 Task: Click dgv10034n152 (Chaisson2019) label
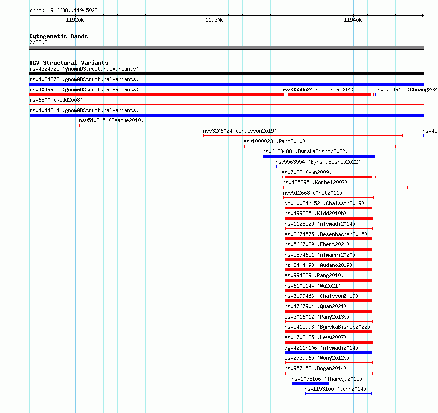[x=324, y=203]
